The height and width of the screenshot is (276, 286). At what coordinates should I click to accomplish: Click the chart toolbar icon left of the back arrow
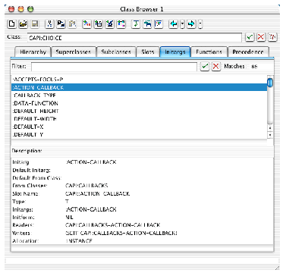click(159, 24)
